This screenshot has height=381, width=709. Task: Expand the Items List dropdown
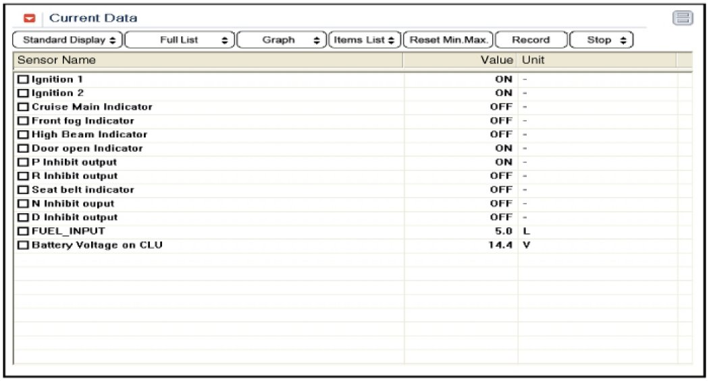coord(365,40)
